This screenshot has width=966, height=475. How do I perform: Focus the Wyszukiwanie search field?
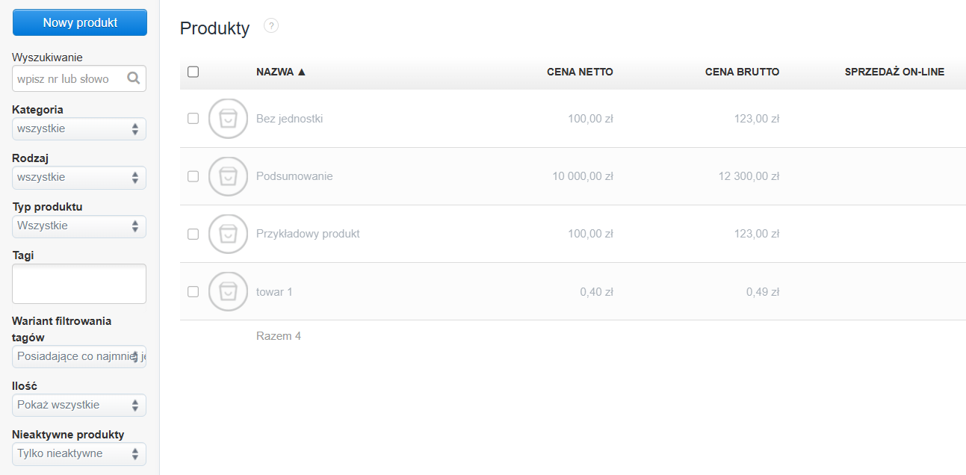67,78
